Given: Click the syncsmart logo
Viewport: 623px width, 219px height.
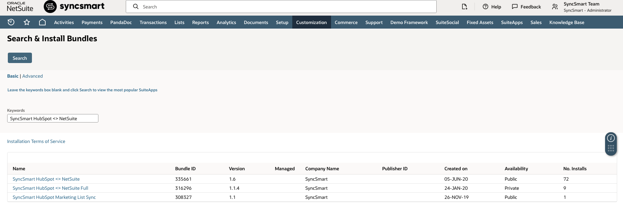Looking at the screenshot, I should click(x=74, y=6).
